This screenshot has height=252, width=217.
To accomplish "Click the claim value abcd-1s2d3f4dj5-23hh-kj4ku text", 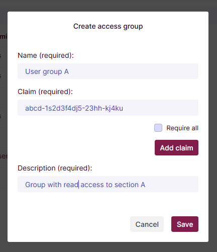I will 74,108.
